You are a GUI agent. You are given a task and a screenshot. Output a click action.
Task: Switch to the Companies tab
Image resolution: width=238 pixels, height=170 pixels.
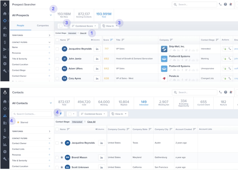point(43,25)
